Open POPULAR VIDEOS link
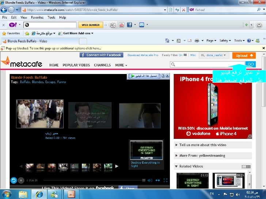Image resolution: width=266 pixels, height=199 pixels. pyautogui.click(x=76, y=65)
